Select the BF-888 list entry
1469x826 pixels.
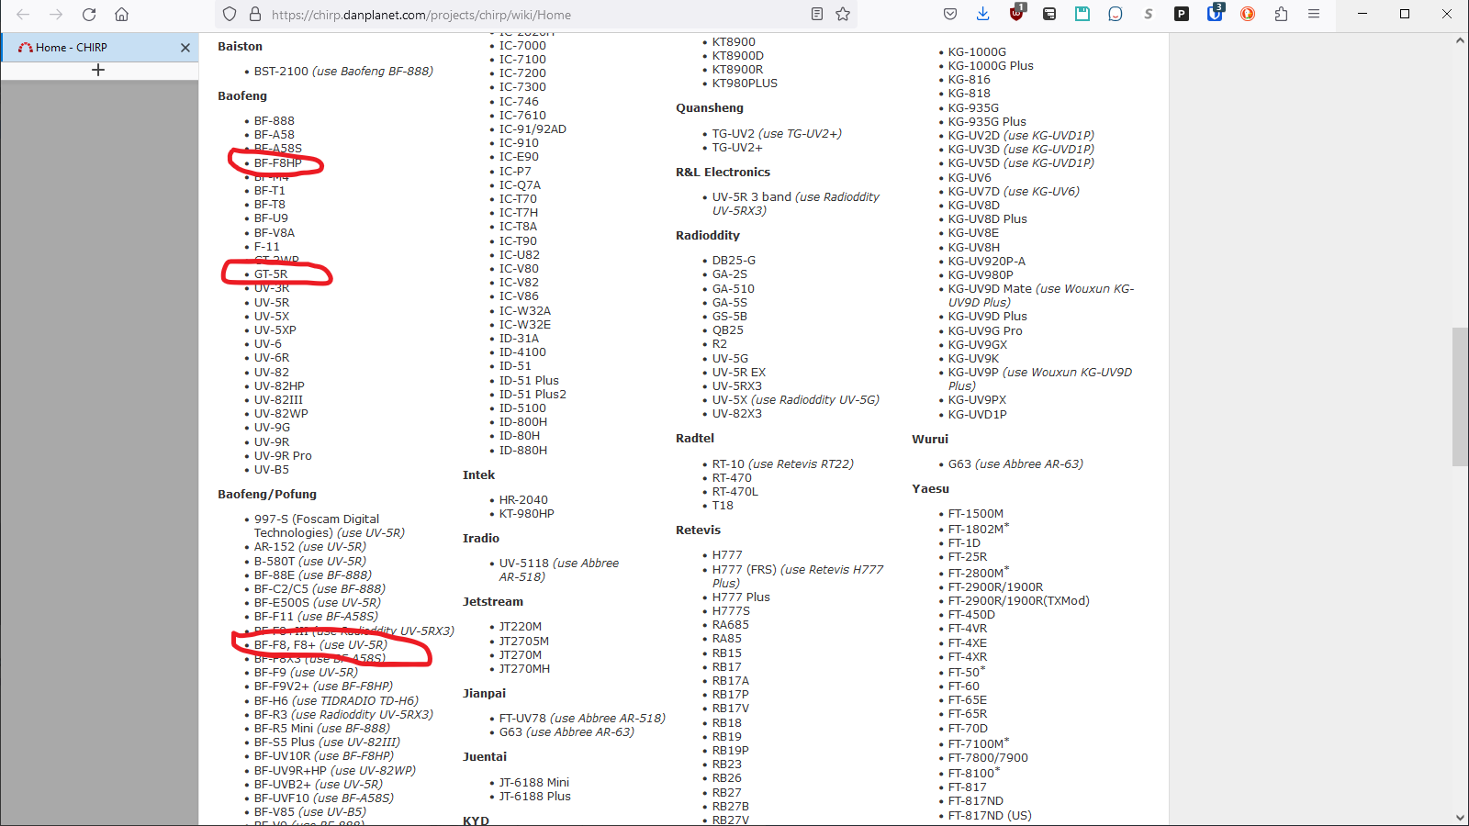click(275, 121)
